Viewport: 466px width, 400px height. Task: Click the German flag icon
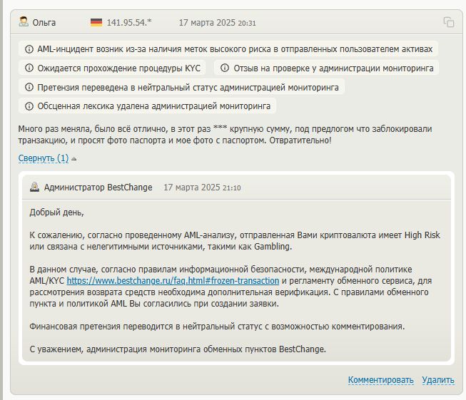(x=96, y=22)
